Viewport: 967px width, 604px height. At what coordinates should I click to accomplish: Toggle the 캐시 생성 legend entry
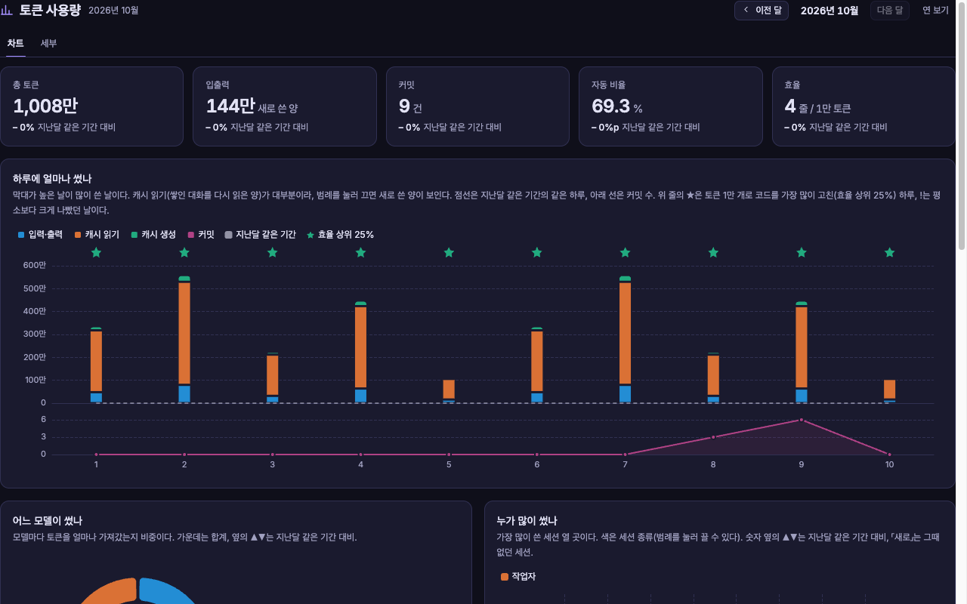(153, 235)
